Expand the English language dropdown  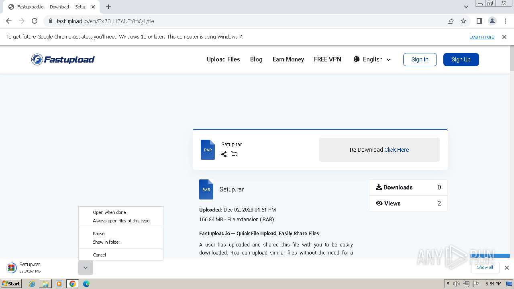[372, 59]
